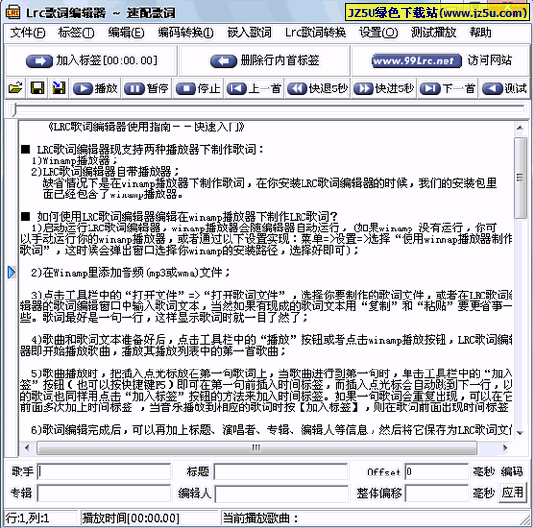Open the 文件(F) menu

tap(27, 33)
